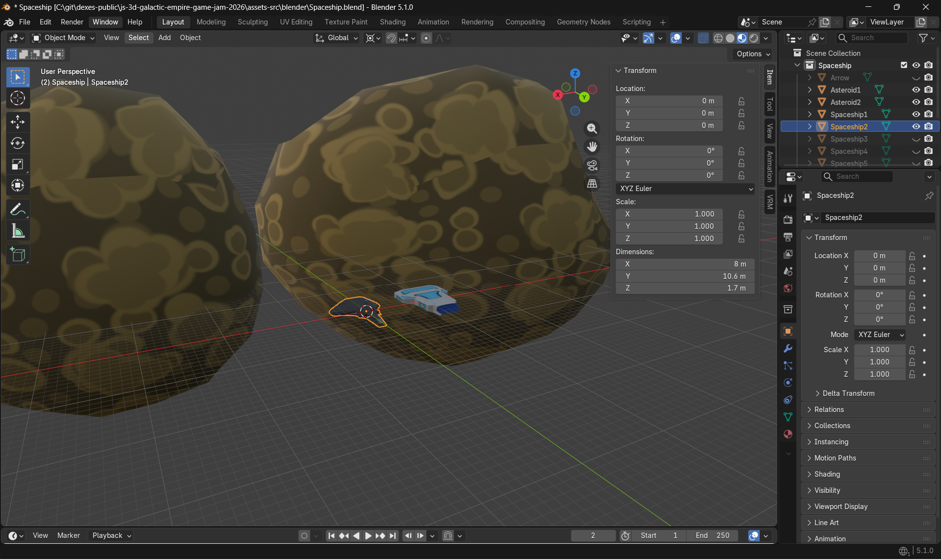Open the World properties tab

(788, 288)
